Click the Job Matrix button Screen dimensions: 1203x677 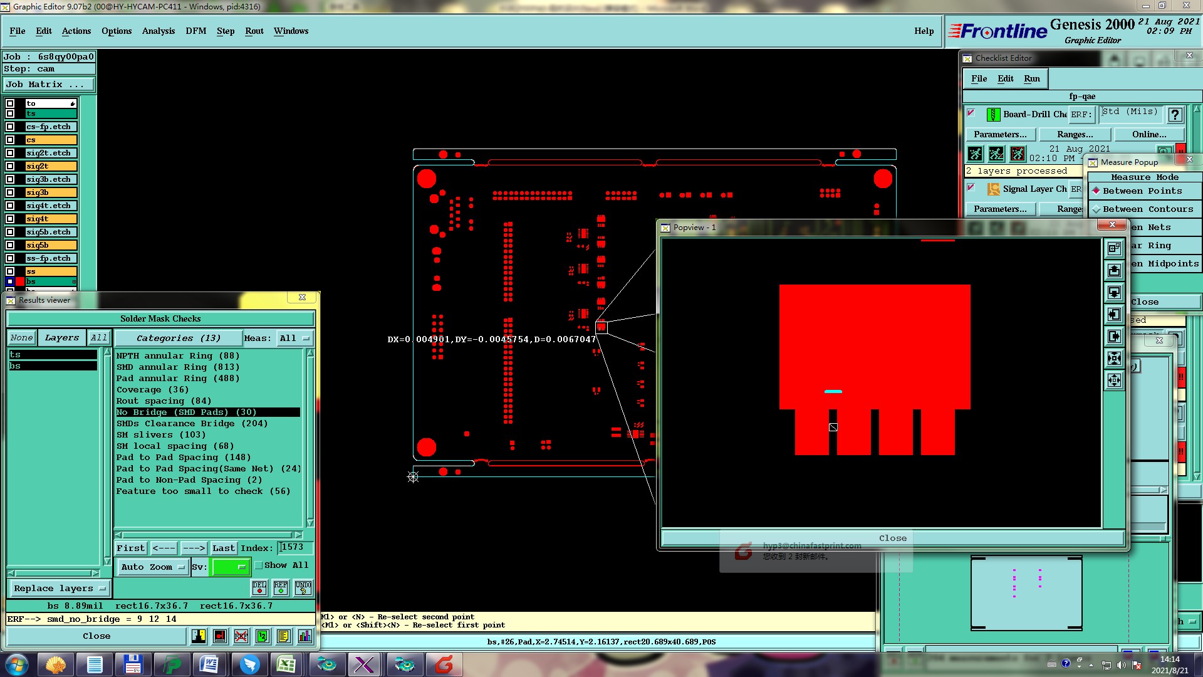49,85
